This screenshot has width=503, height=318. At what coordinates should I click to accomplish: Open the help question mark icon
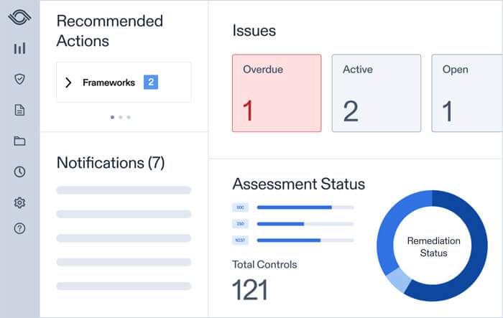(19, 228)
